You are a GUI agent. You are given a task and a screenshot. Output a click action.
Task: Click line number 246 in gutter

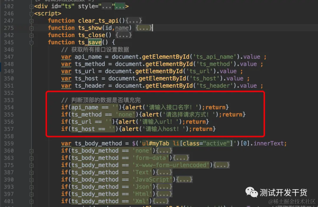(9, 14)
